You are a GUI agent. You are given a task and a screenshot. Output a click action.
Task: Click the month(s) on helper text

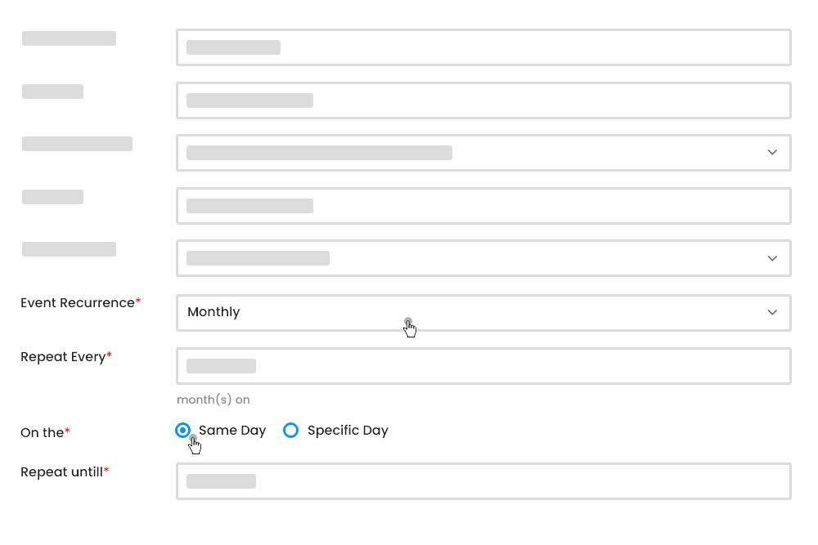(213, 400)
